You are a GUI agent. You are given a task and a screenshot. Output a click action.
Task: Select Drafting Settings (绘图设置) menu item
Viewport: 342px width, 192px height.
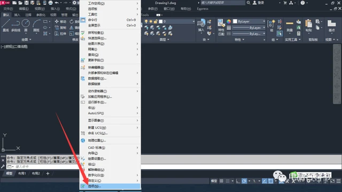pyautogui.click(x=110, y=159)
